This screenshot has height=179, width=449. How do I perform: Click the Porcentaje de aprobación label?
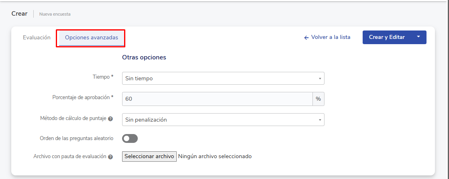[83, 97]
